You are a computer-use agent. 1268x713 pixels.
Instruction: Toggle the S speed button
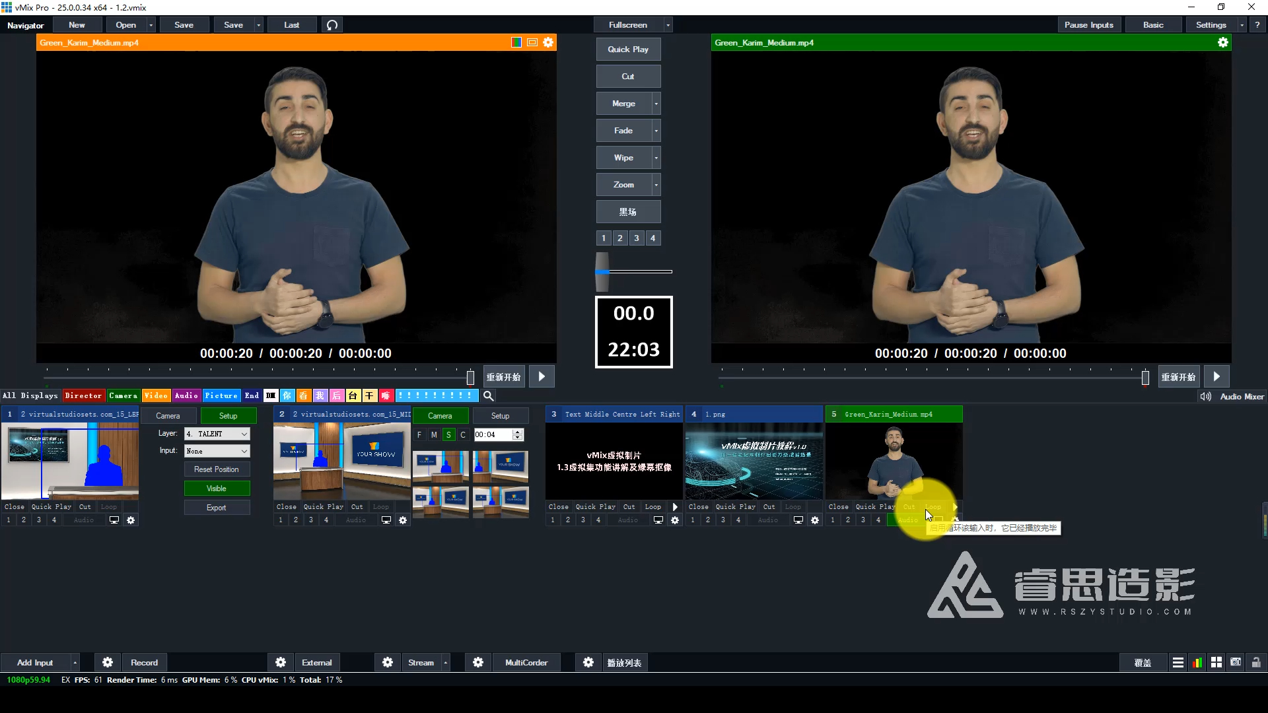(448, 434)
